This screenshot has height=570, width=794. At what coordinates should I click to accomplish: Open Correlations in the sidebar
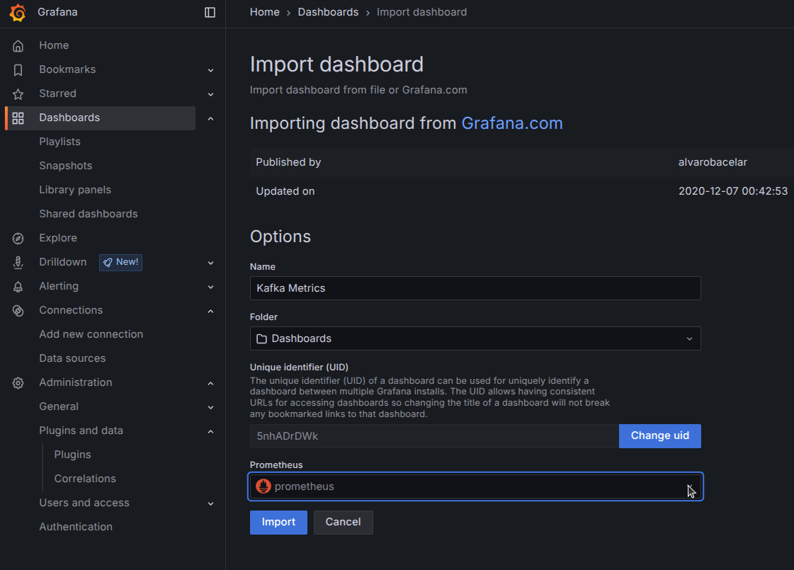coord(85,479)
